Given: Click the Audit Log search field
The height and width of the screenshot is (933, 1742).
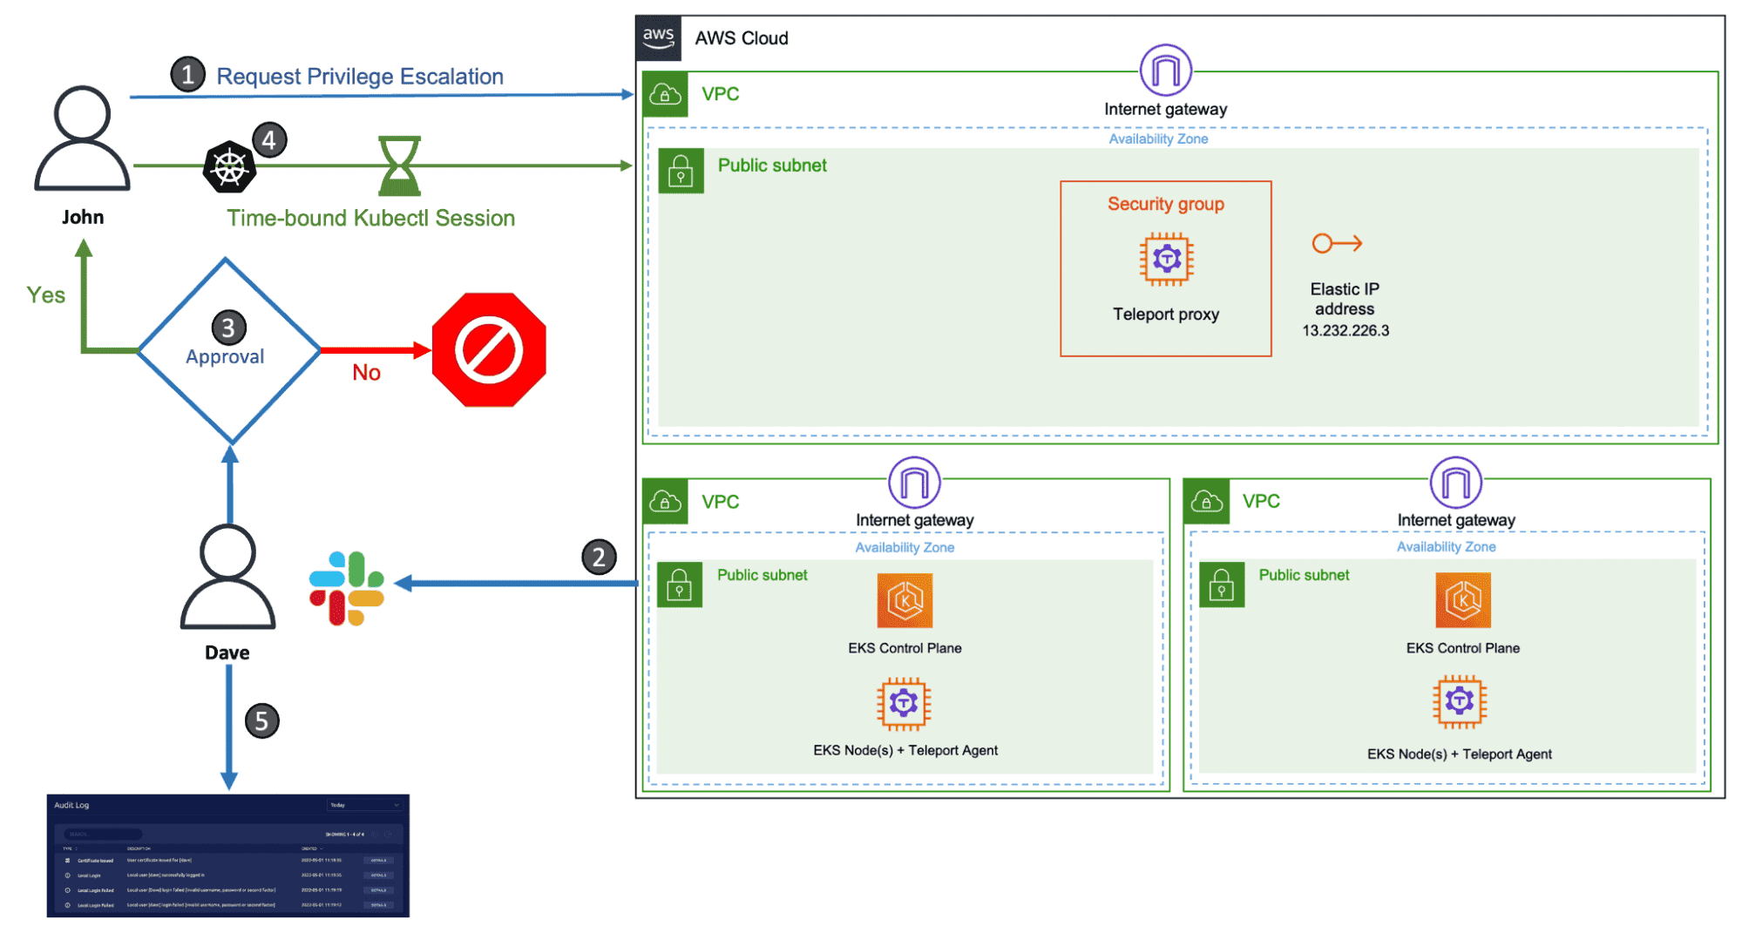Looking at the screenshot, I should (102, 834).
